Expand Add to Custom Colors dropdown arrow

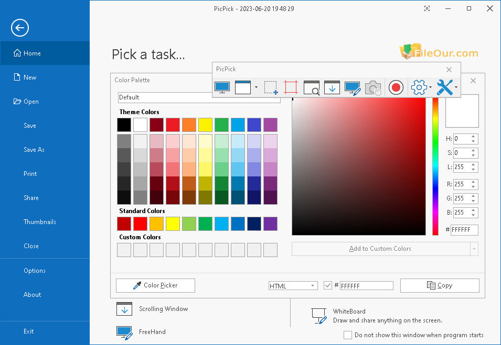click(x=474, y=249)
